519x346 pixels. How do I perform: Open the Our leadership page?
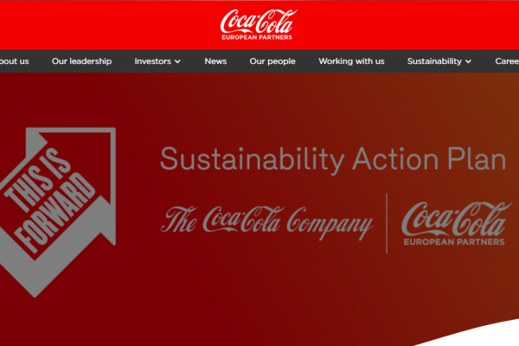coord(82,61)
